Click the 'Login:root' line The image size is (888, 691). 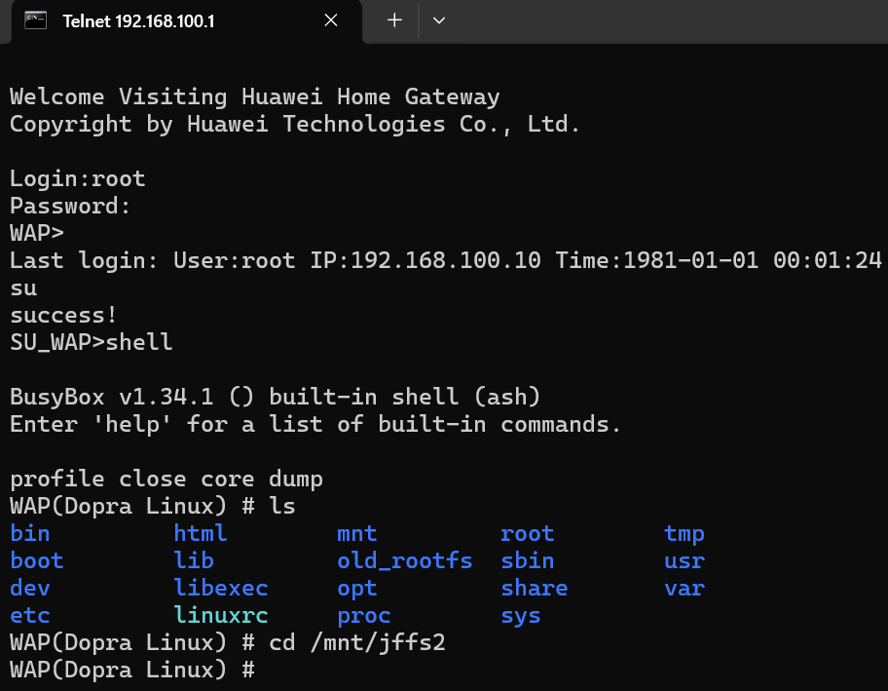(78, 178)
